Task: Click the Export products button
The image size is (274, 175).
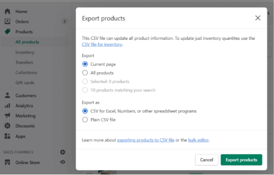Action: pos(241,160)
